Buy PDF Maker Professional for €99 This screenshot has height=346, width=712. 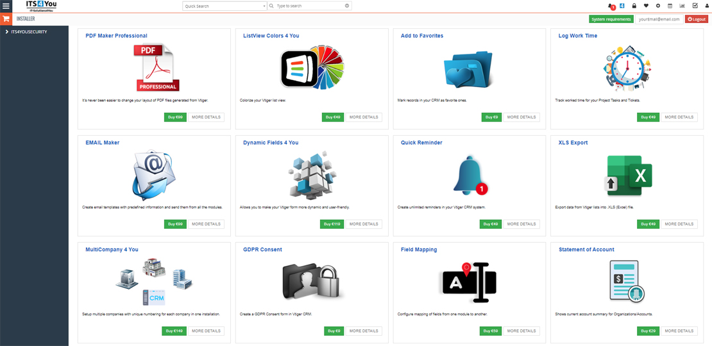pos(174,117)
